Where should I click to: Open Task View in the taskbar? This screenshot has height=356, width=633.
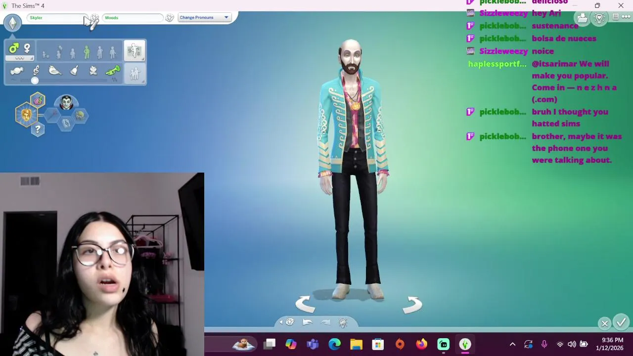click(270, 344)
